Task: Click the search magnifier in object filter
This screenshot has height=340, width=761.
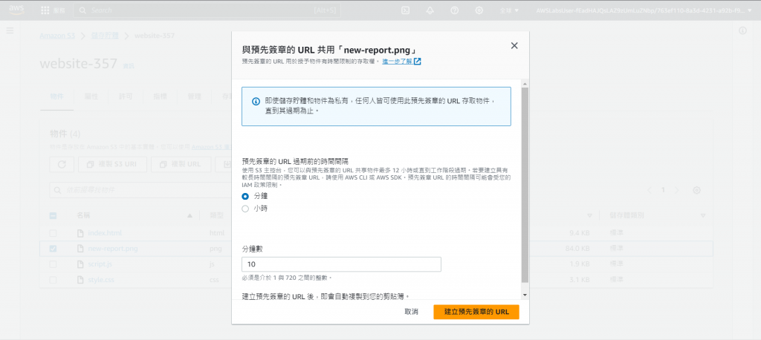Action: click(x=58, y=190)
